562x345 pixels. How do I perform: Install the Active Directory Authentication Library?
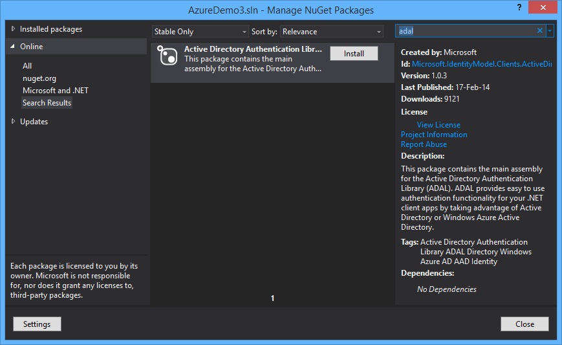(354, 54)
